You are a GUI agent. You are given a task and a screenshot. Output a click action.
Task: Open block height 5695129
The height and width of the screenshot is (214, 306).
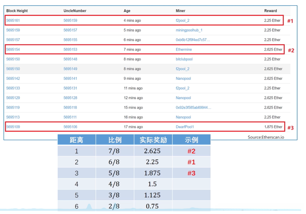click(13, 98)
